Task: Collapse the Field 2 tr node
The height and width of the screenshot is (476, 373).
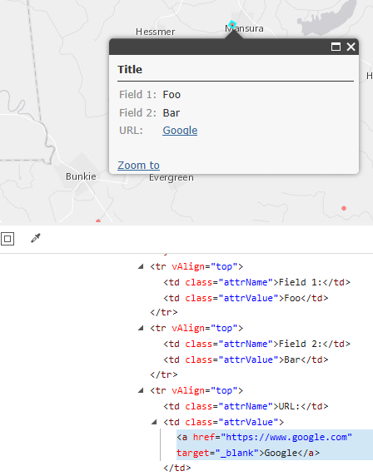Action: pyautogui.click(x=141, y=328)
